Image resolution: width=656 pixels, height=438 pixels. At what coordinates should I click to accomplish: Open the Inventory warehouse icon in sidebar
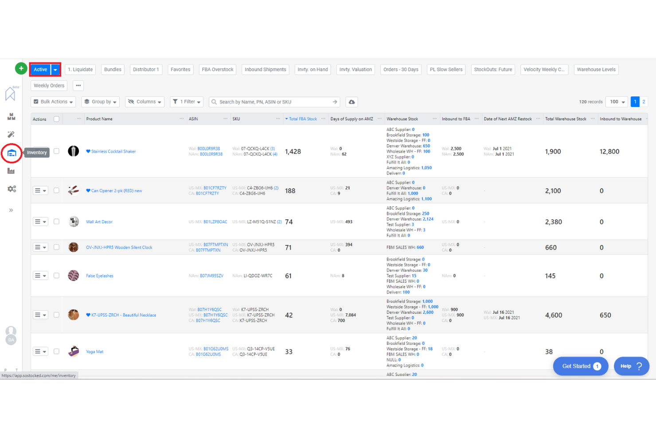(11, 153)
